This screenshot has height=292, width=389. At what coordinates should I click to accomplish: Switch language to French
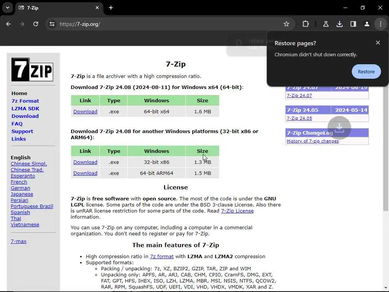19,182
